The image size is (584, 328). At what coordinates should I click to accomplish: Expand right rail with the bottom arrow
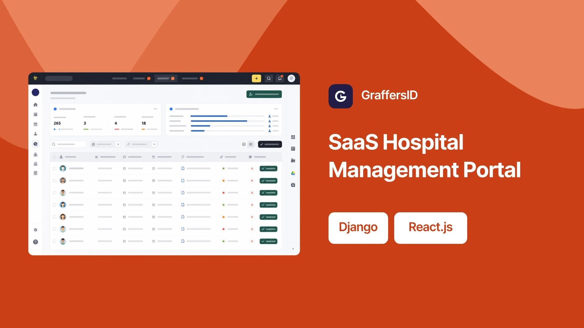293,249
